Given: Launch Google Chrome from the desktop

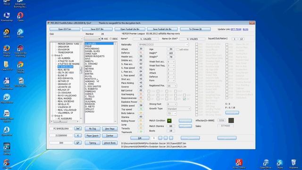Looking at the screenshot, I should [20, 67].
